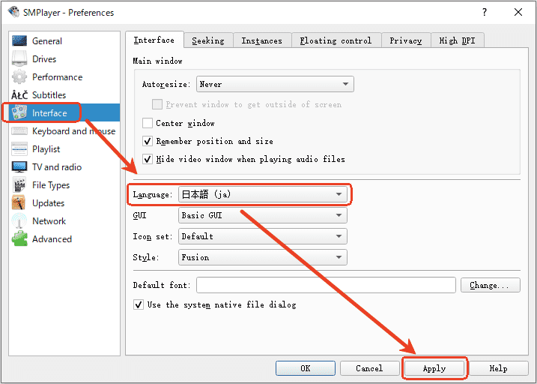Click the File Types clapperboard icon
Viewport: 537px width, 384px height.
[19, 184]
